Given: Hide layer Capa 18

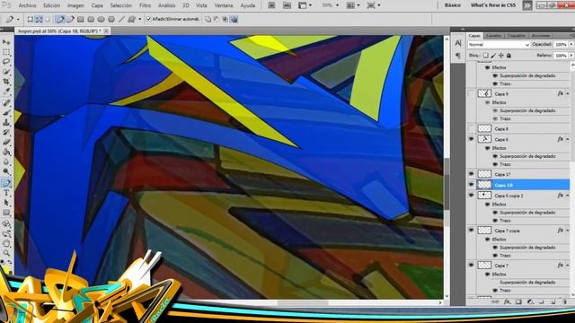Looking at the screenshot, I should (x=471, y=185).
